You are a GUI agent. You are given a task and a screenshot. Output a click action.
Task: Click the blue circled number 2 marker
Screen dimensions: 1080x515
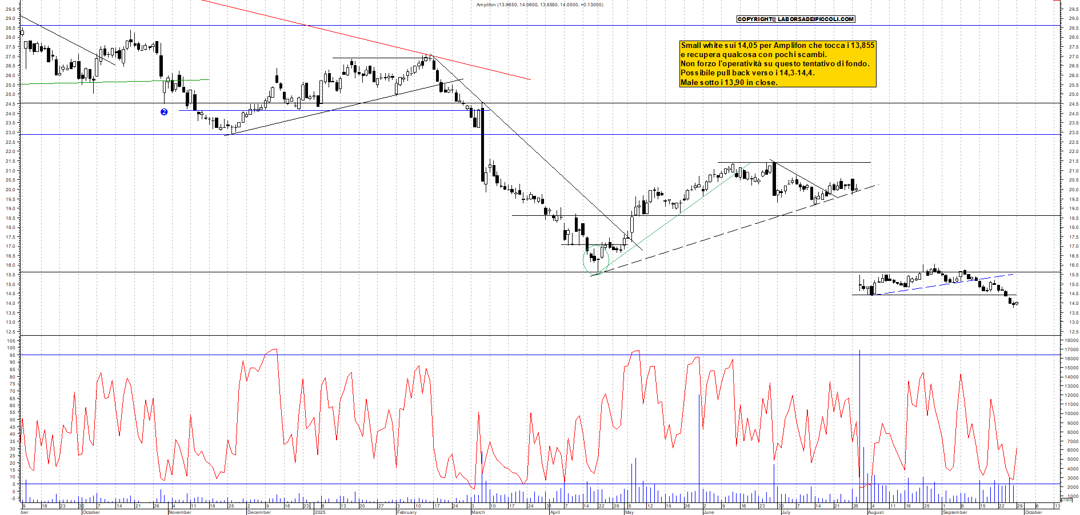tap(164, 112)
